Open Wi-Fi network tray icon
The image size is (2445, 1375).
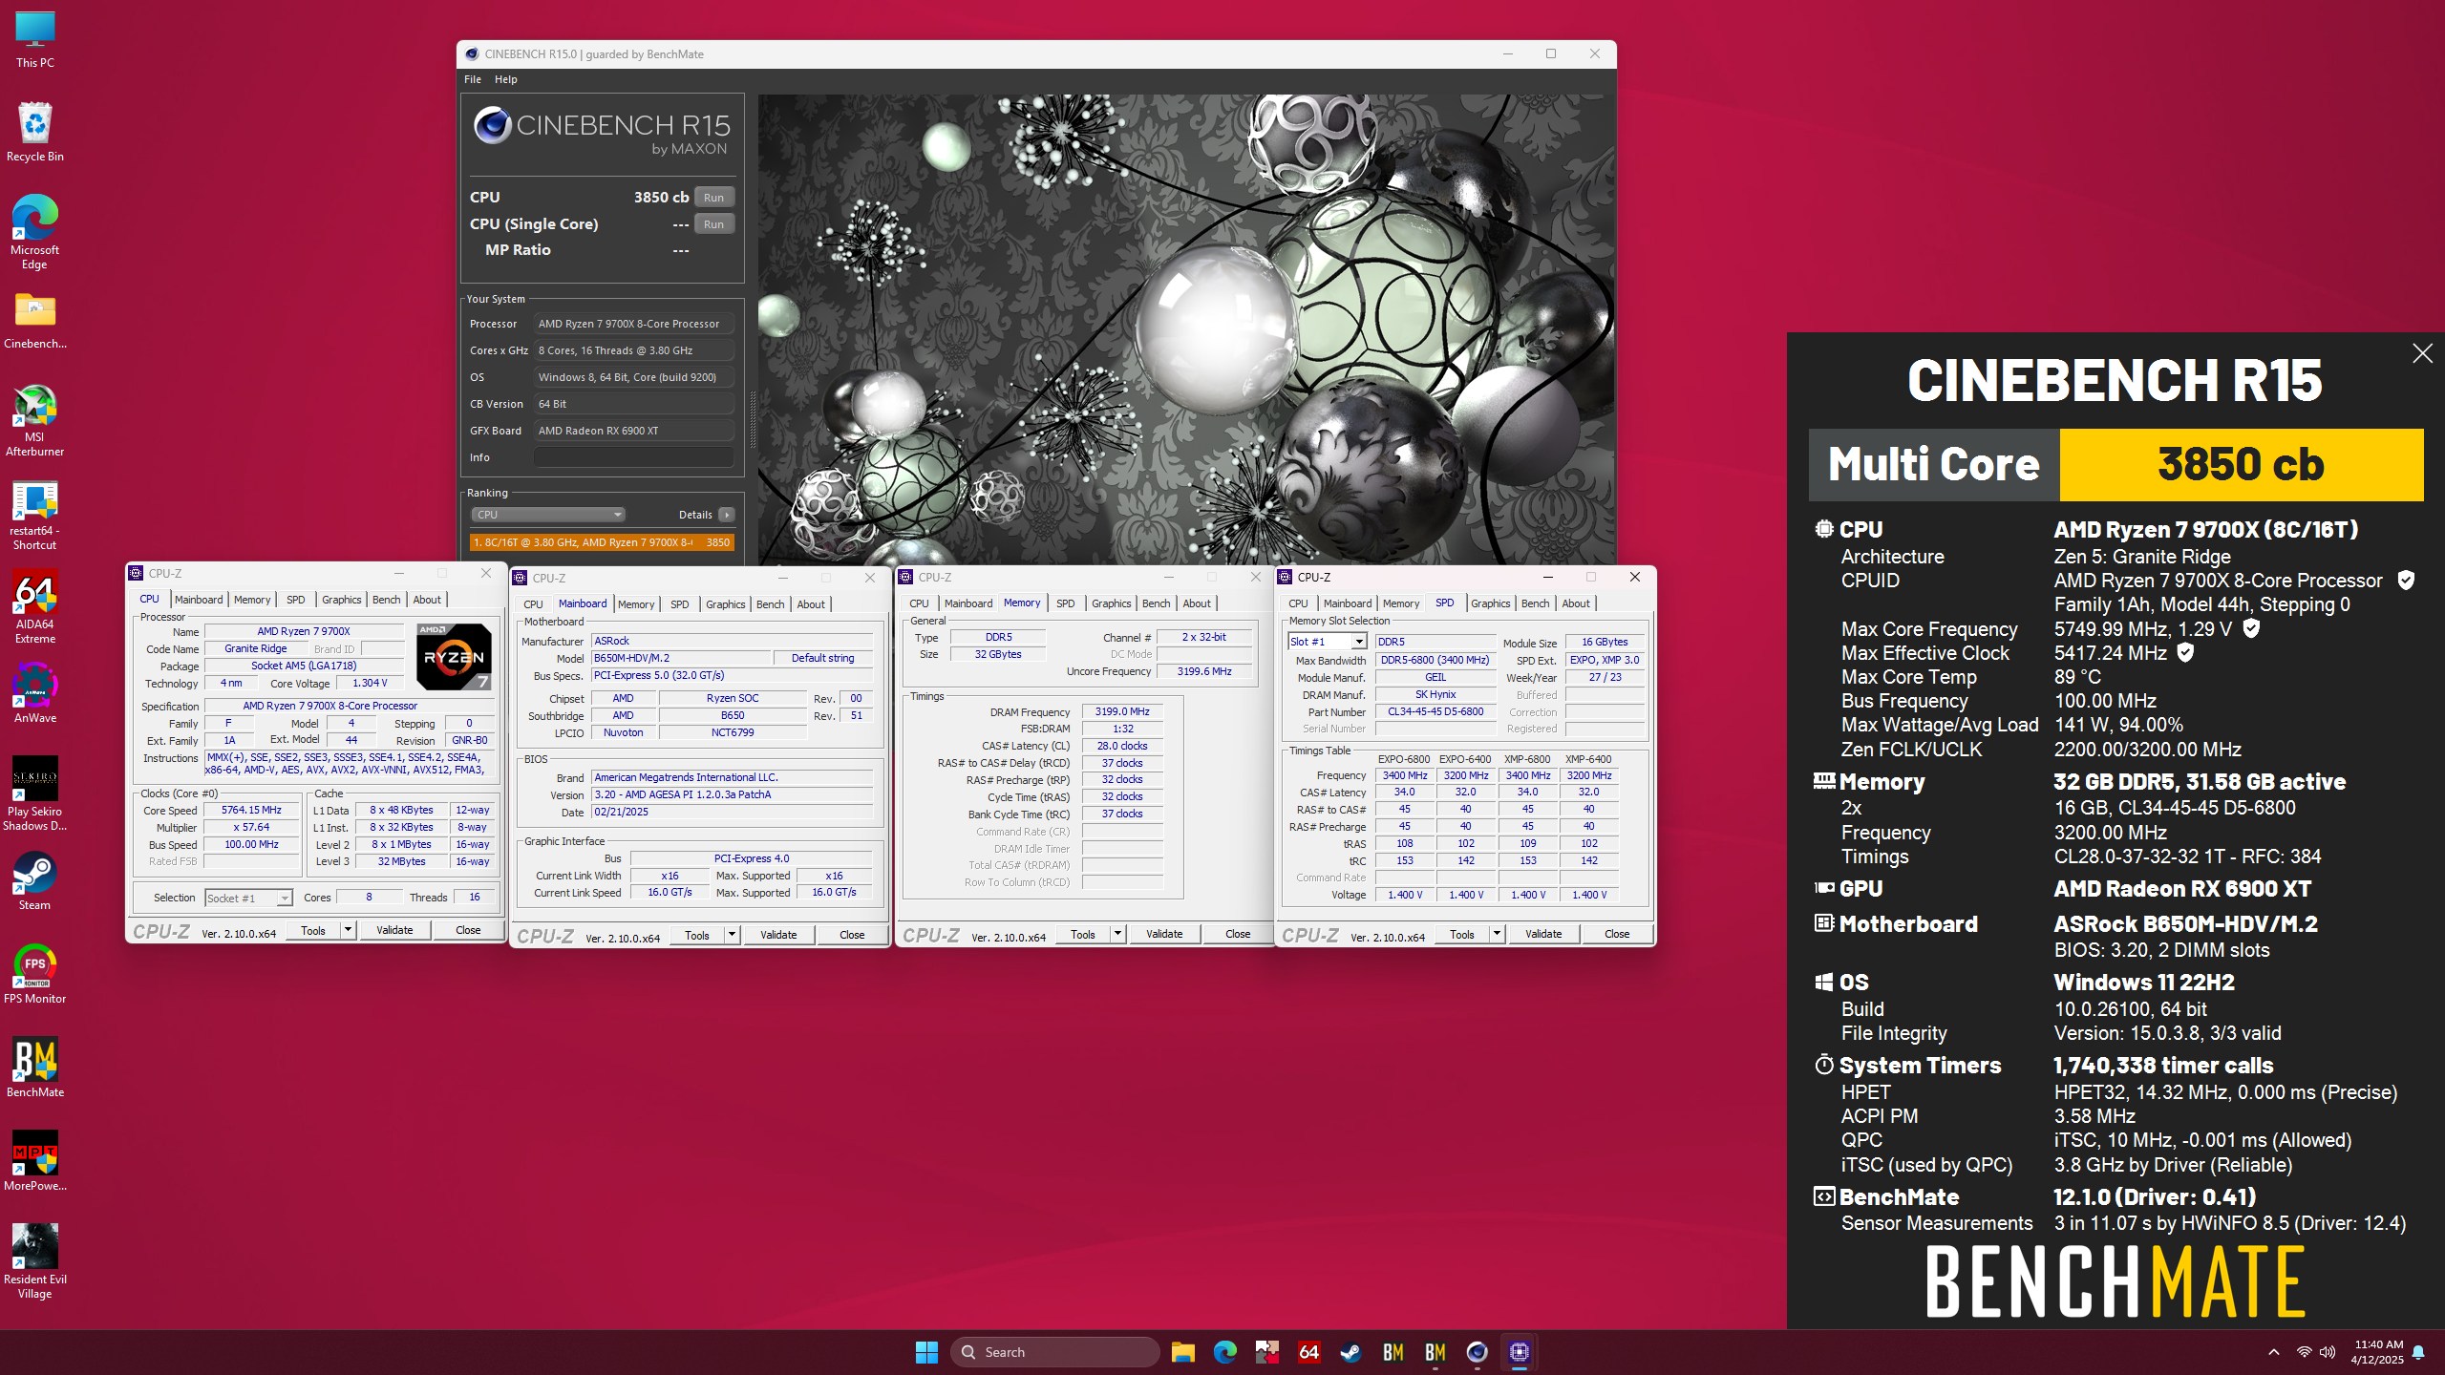pos(2304,1352)
